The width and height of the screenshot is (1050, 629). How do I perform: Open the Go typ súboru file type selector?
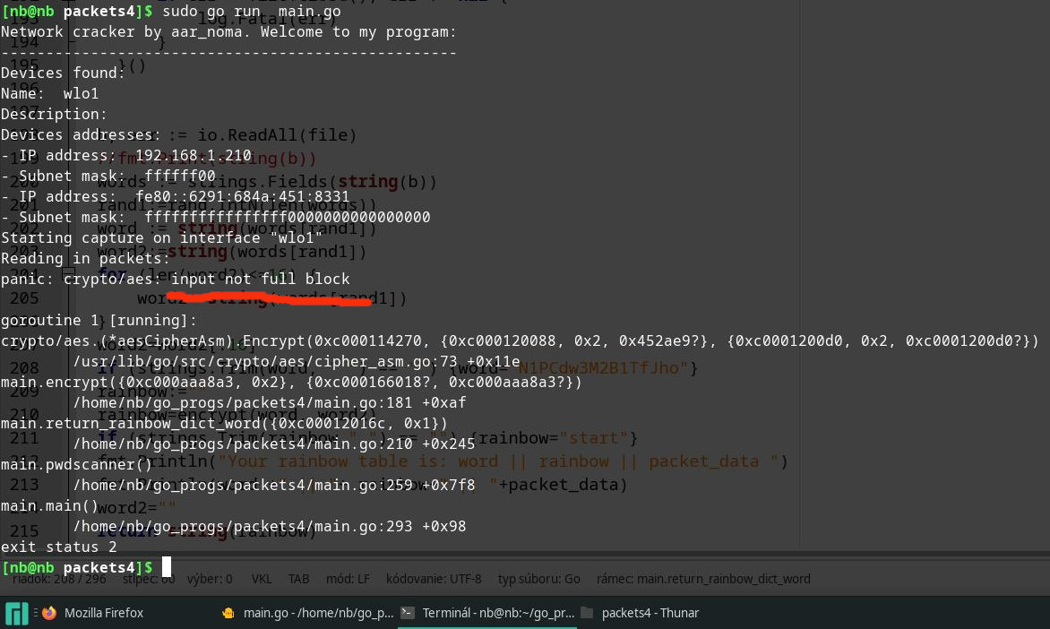click(x=538, y=578)
